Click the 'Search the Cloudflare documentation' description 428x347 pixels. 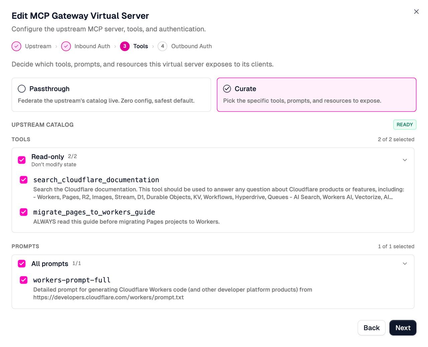[219, 193]
